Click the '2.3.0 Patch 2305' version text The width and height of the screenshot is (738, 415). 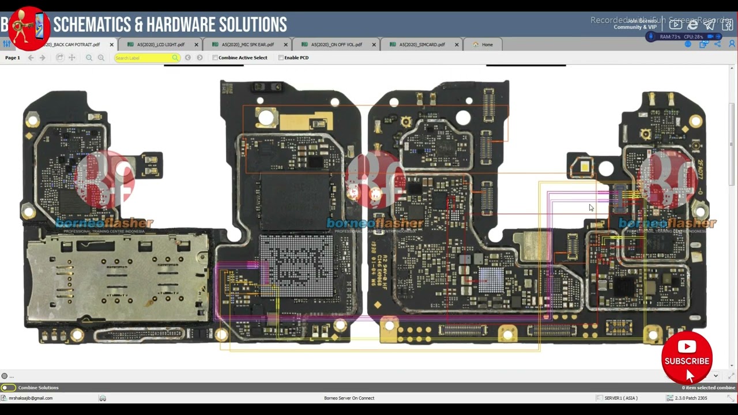coord(691,398)
